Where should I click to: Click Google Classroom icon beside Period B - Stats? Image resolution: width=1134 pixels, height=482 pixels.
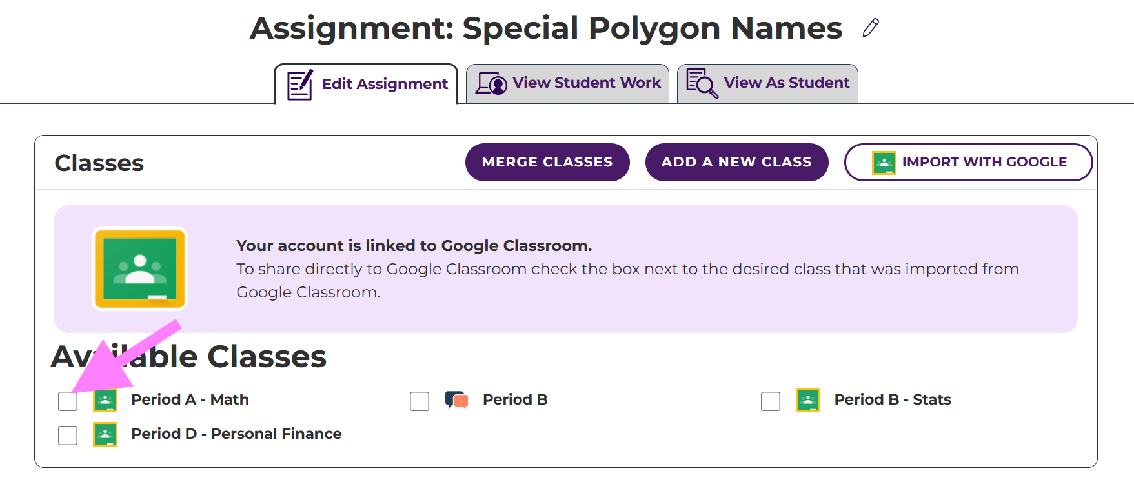pos(807,400)
